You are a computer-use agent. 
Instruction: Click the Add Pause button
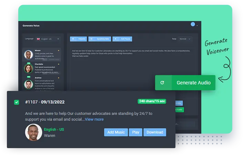click(122, 39)
